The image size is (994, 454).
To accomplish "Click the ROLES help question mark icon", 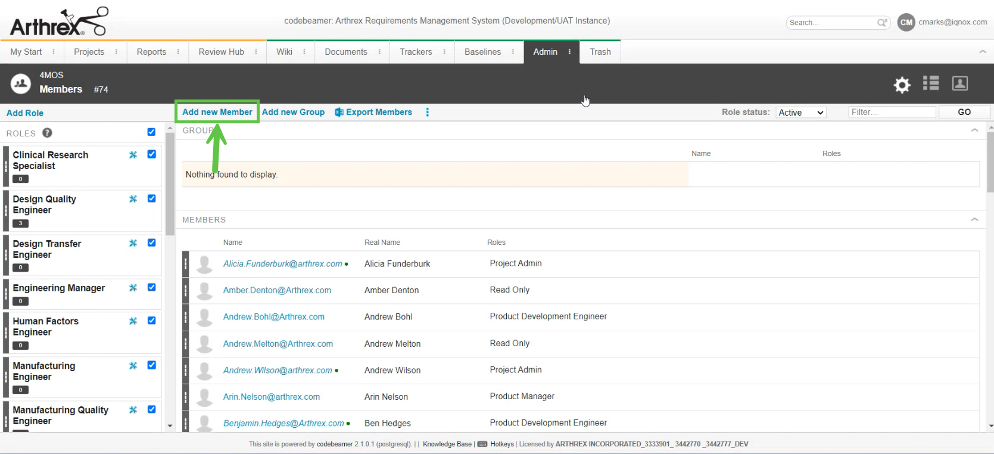I will [x=47, y=133].
